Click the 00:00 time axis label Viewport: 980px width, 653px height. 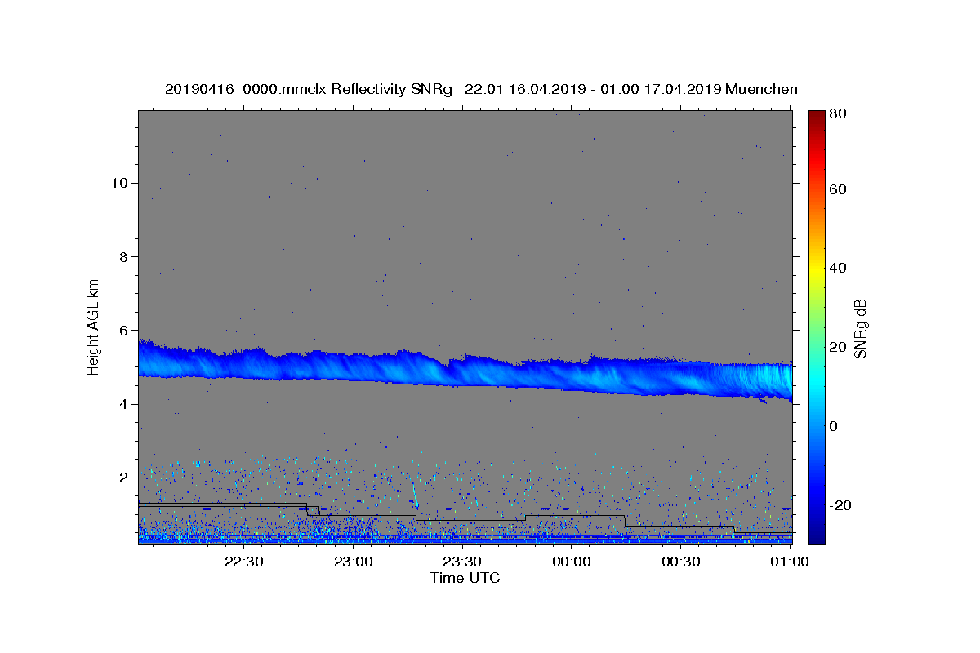(572, 562)
